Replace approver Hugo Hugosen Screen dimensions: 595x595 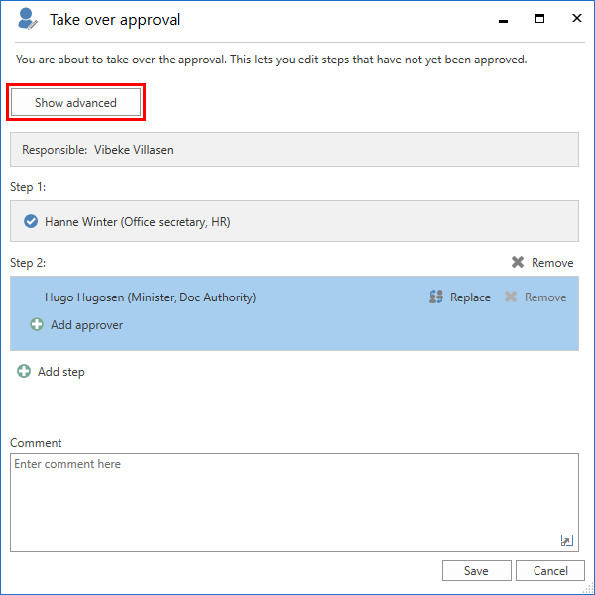(x=470, y=297)
